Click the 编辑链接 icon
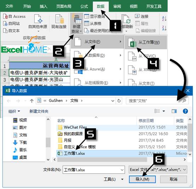 tap(138, 31)
